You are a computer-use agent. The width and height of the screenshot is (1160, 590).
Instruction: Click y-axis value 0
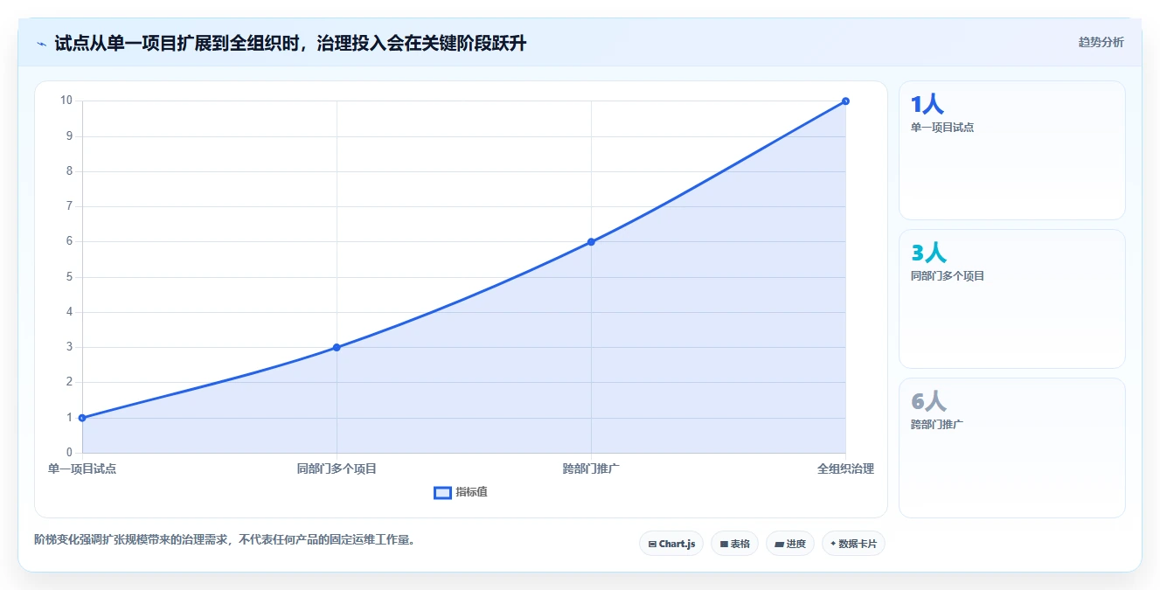pos(69,453)
